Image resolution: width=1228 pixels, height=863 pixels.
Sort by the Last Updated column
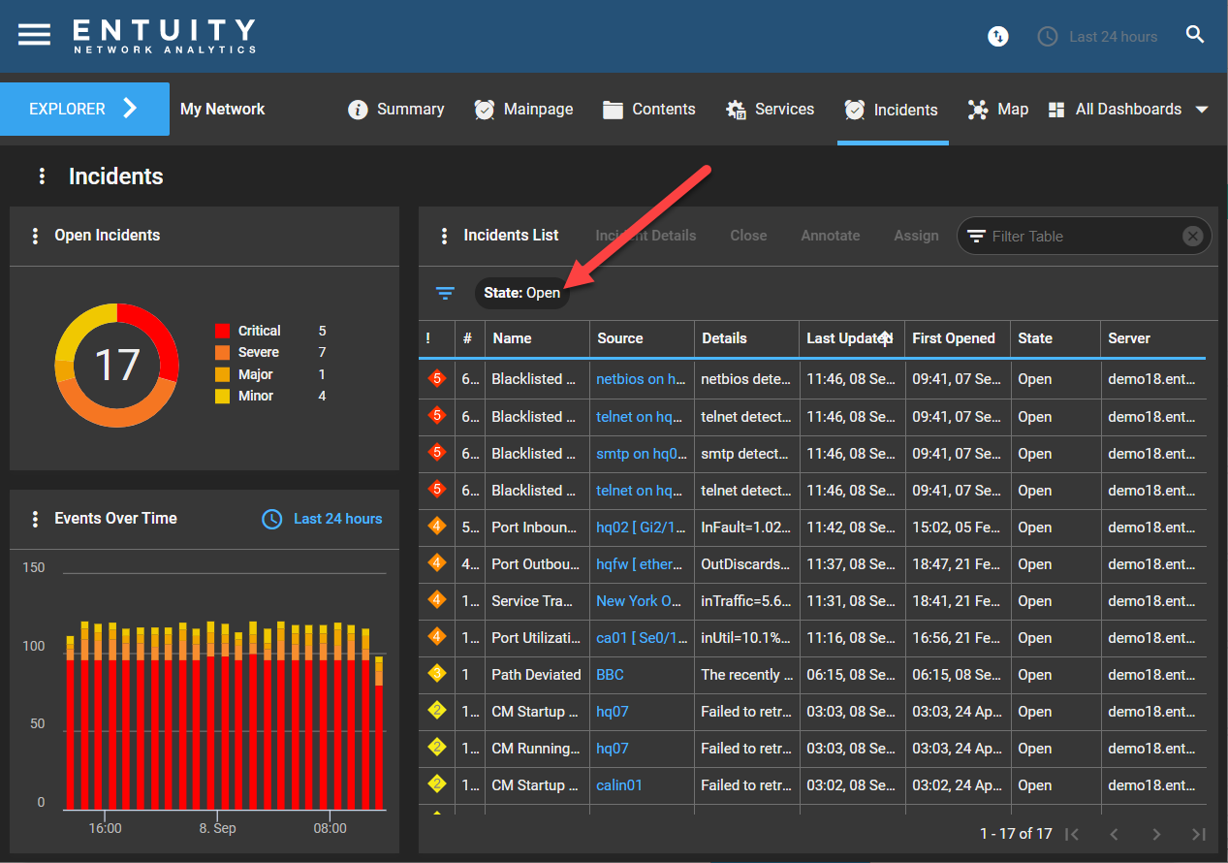(x=849, y=338)
